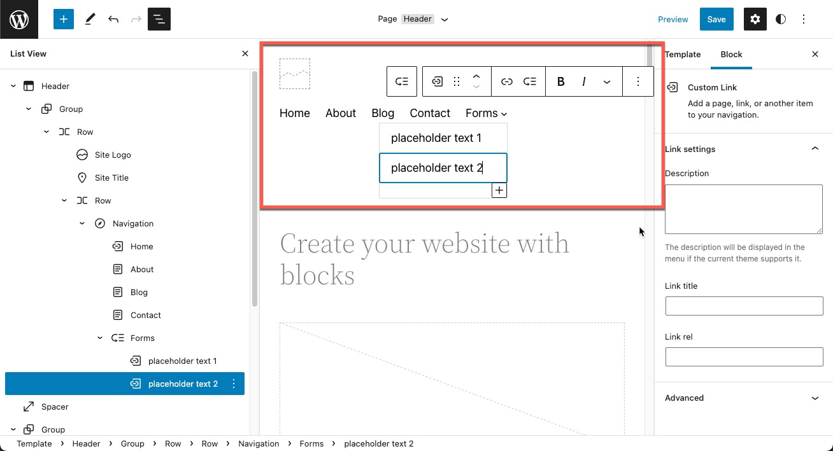Toggle bold formatting on selected link
Screen dimensions: 833x451
[560, 81]
